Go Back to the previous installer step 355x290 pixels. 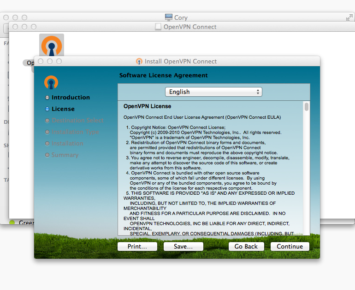click(x=246, y=246)
